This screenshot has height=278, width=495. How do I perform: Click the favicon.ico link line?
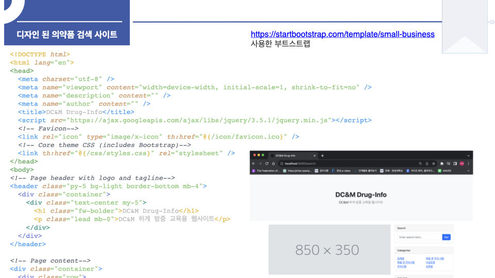[158, 136]
